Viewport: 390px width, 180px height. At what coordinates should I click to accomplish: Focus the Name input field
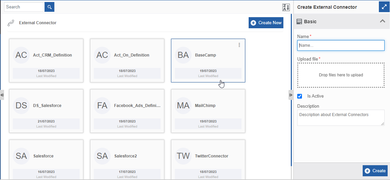coord(341,45)
